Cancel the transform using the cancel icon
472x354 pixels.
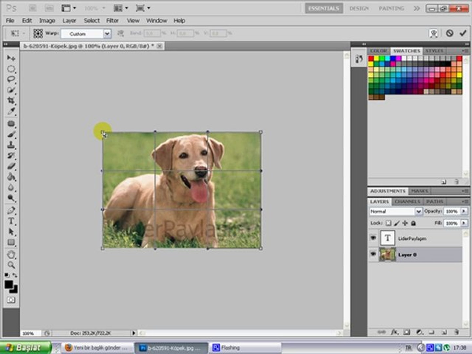click(449, 33)
